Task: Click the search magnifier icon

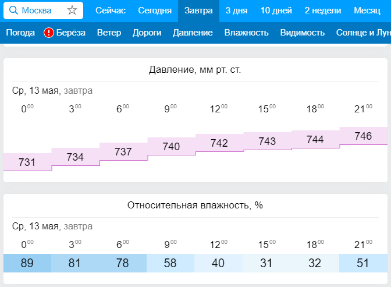Action: (13, 10)
